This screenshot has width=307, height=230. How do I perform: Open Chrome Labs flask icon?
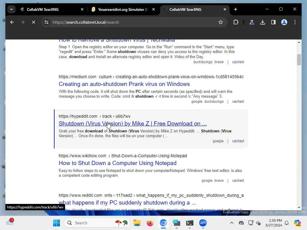(252, 22)
